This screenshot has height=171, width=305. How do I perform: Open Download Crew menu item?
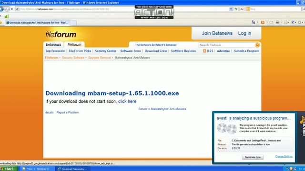(x=156, y=51)
